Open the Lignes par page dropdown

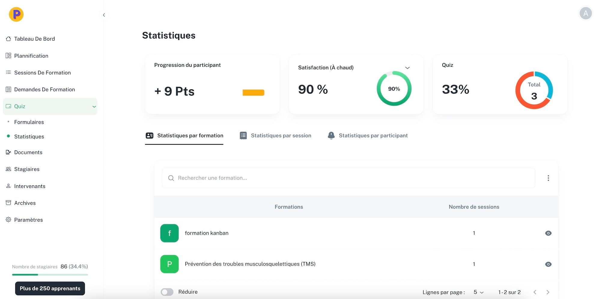[x=479, y=292]
